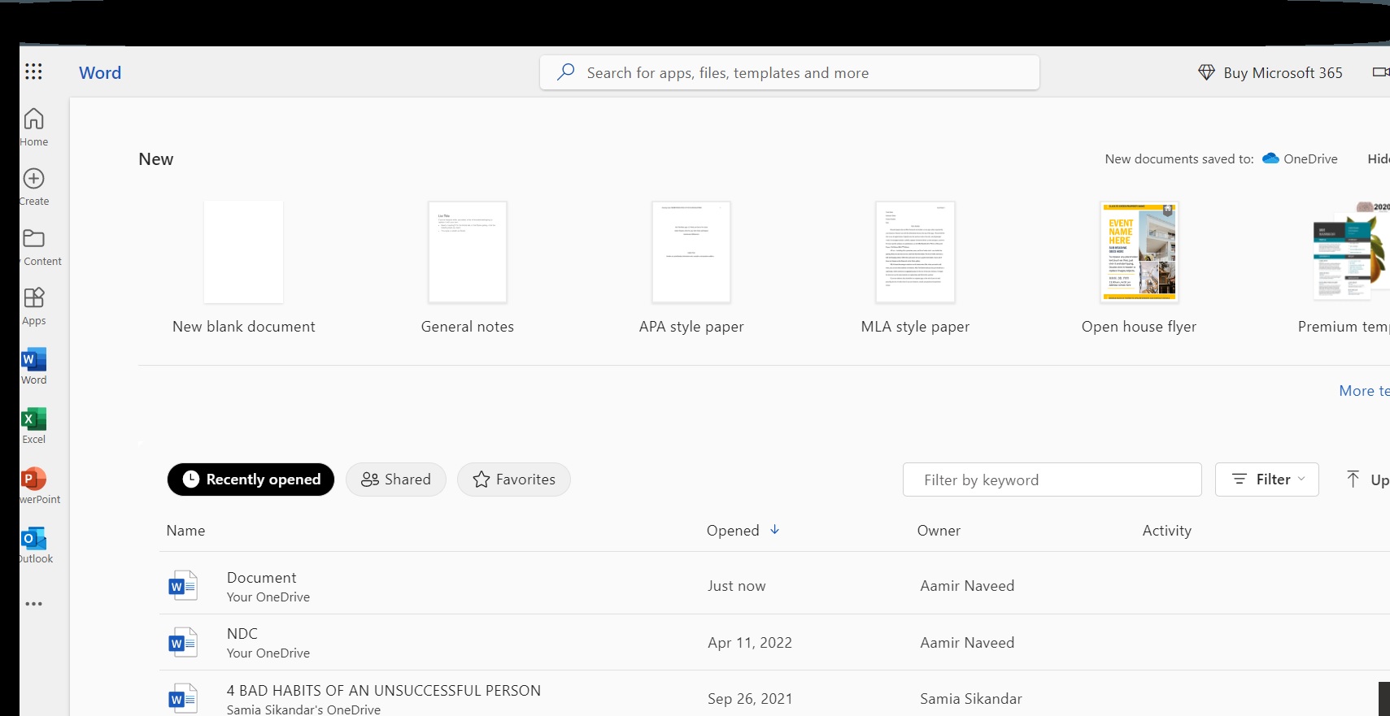Image resolution: width=1390 pixels, height=716 pixels.
Task: Click Your OneDrive under Document
Action: [268, 597]
